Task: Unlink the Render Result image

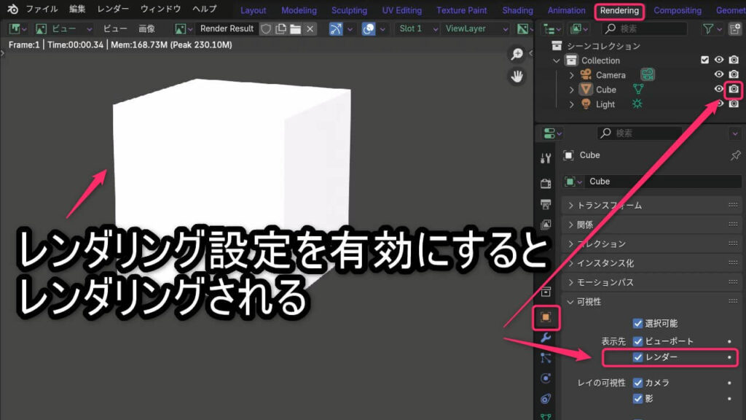Action: [x=310, y=29]
